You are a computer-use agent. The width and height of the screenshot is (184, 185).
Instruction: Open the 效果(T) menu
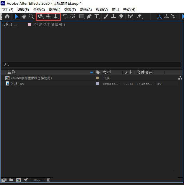click(70, 9)
